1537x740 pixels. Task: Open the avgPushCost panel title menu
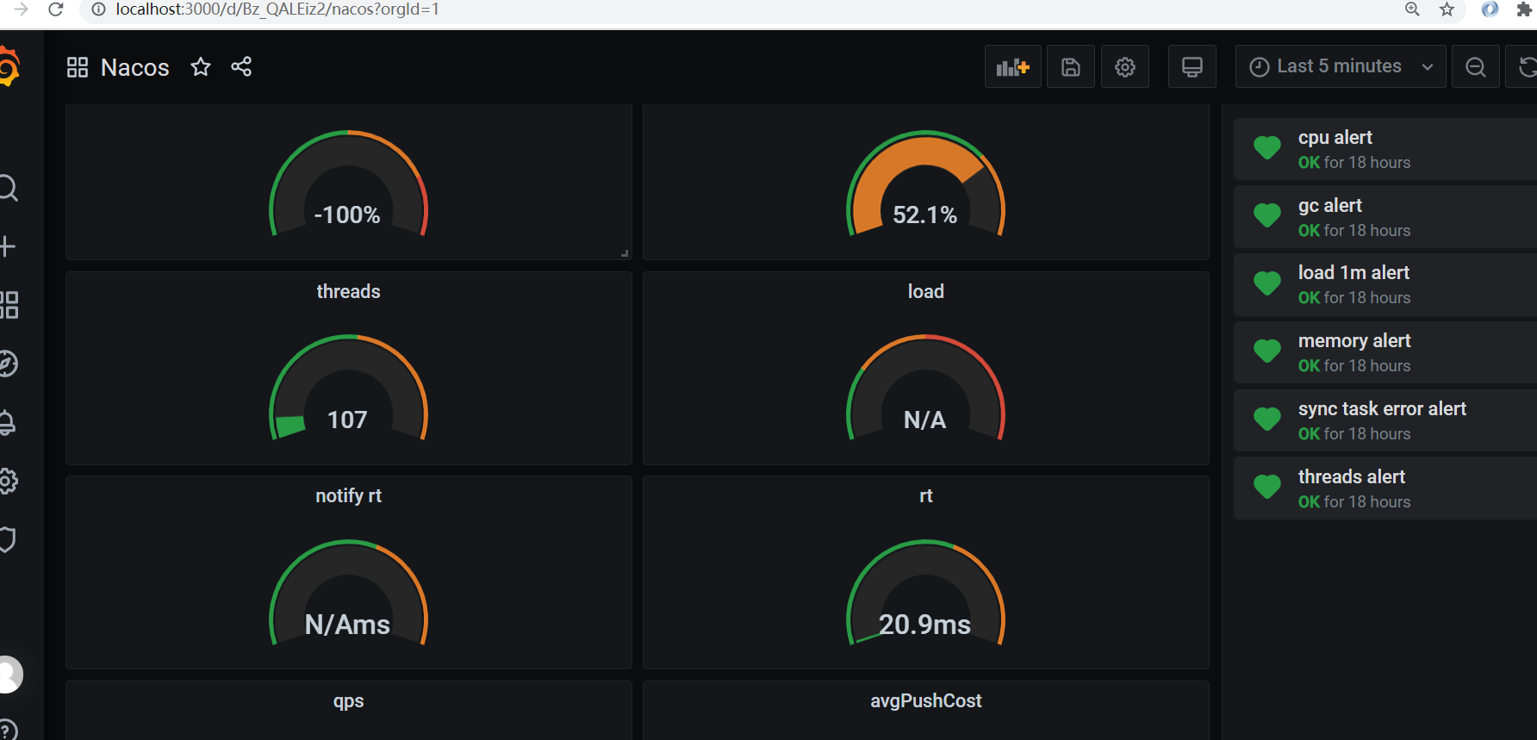[x=926, y=700]
